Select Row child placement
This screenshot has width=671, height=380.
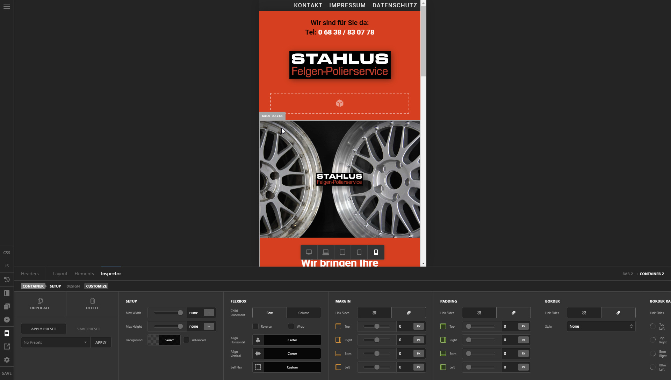(x=269, y=313)
